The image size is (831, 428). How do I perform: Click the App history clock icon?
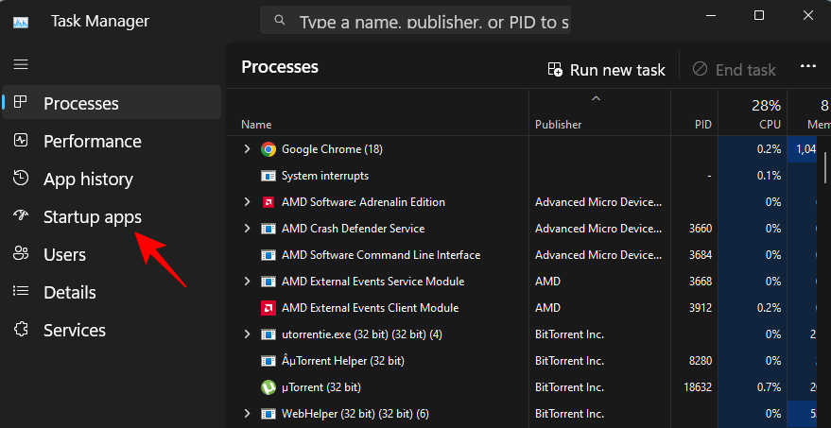click(21, 179)
